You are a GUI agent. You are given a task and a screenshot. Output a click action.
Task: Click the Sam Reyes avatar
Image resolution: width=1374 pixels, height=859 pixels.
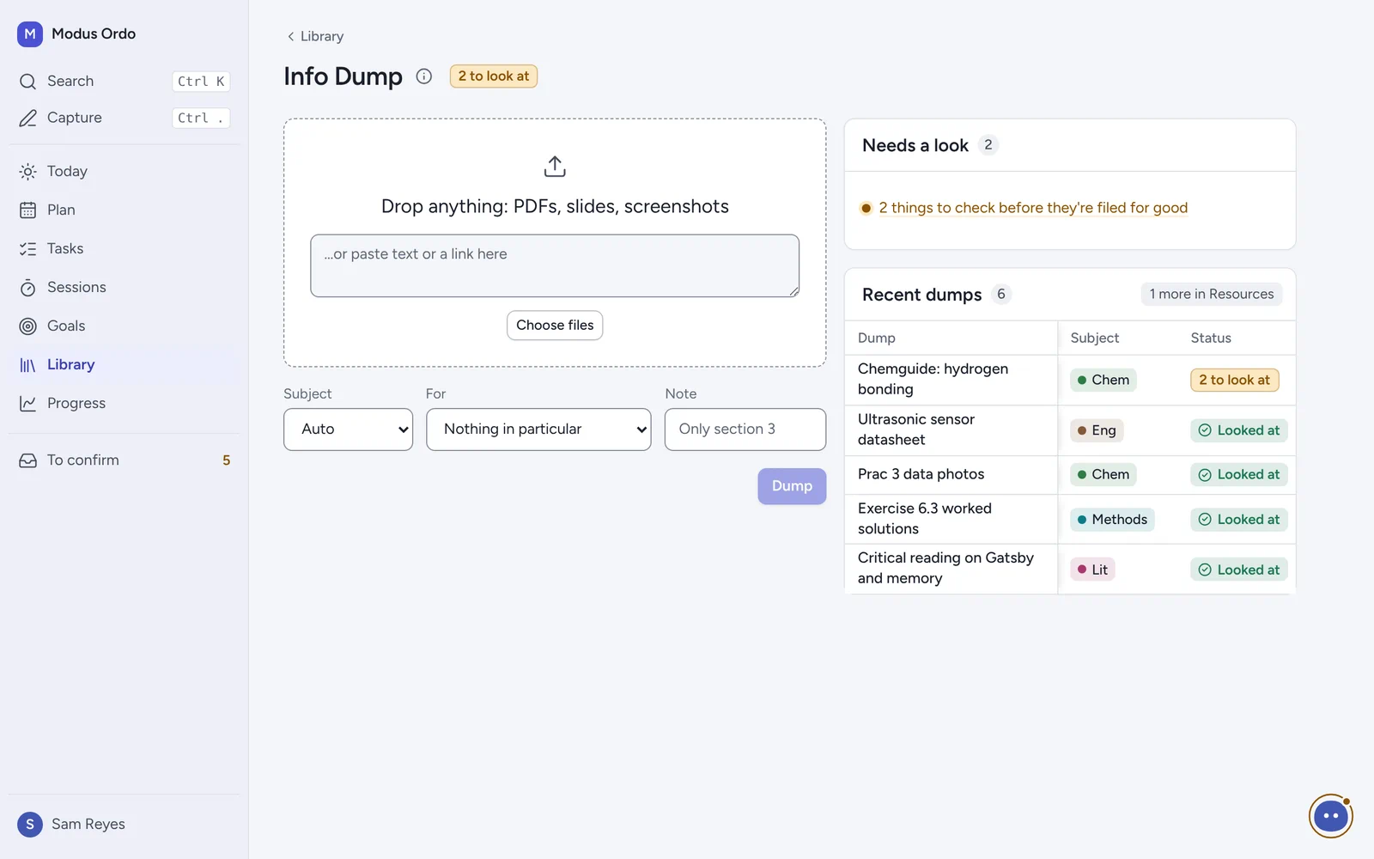[30, 825]
